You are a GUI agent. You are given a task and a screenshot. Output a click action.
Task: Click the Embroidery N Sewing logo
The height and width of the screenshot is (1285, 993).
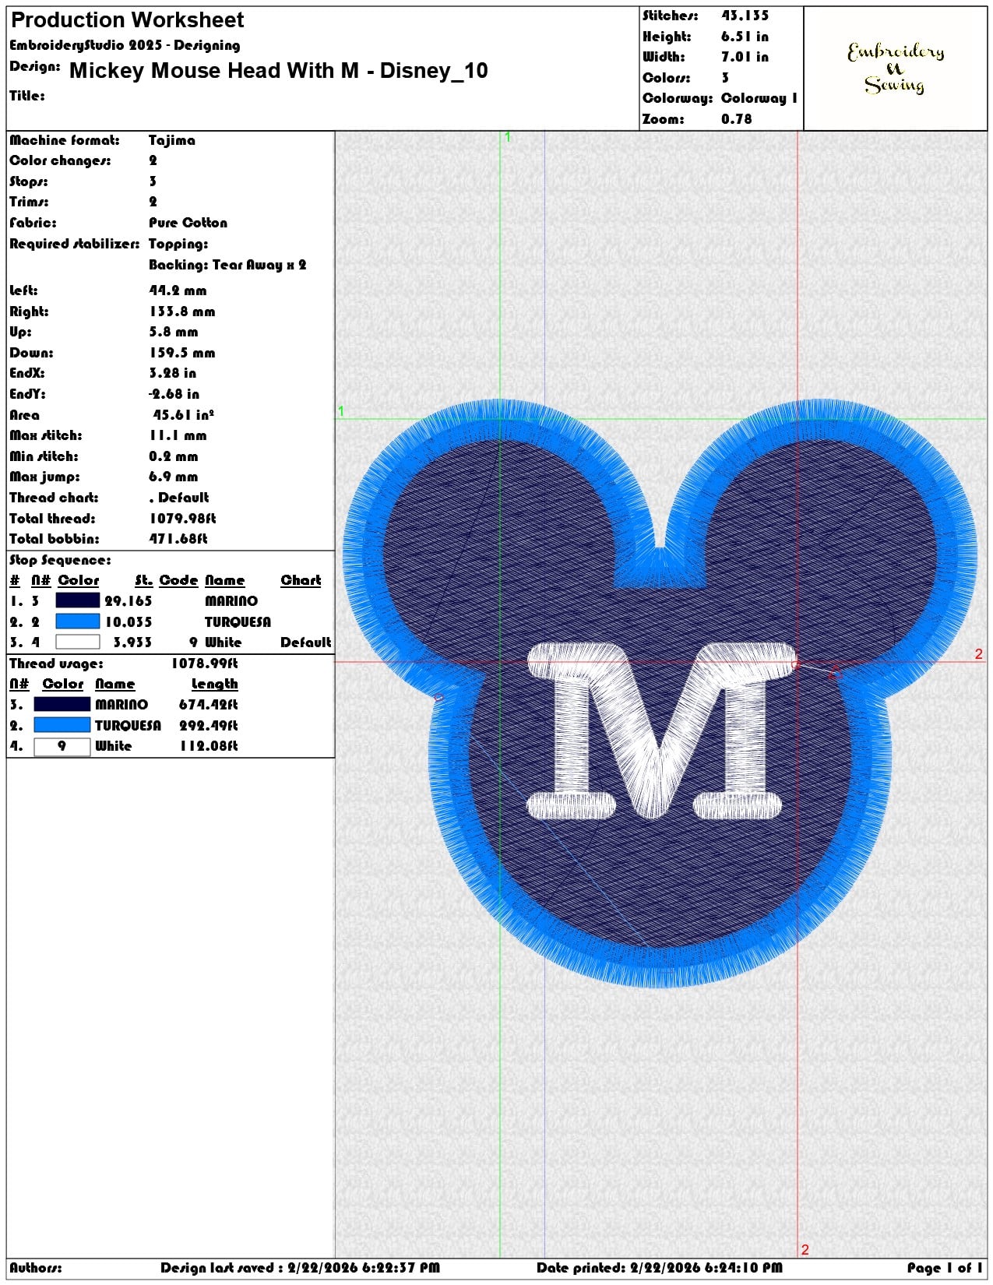[x=896, y=69]
